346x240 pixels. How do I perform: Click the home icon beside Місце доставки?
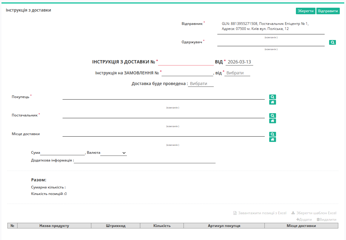pyautogui.click(x=272, y=139)
